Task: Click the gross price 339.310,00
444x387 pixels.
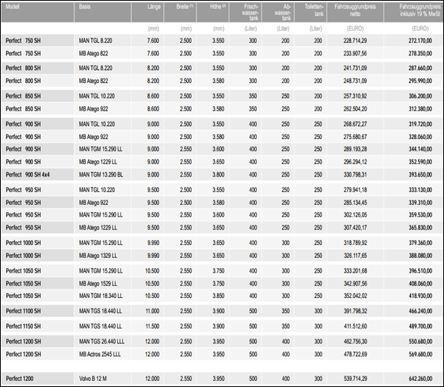Action: [x=420, y=203]
